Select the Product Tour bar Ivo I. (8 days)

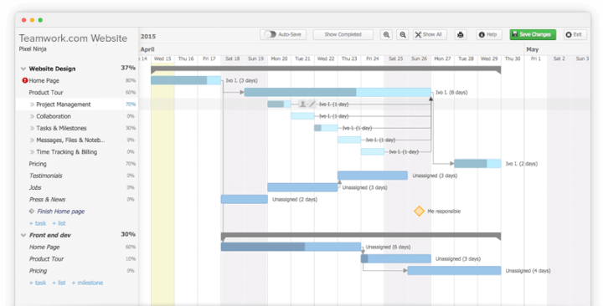(338, 92)
